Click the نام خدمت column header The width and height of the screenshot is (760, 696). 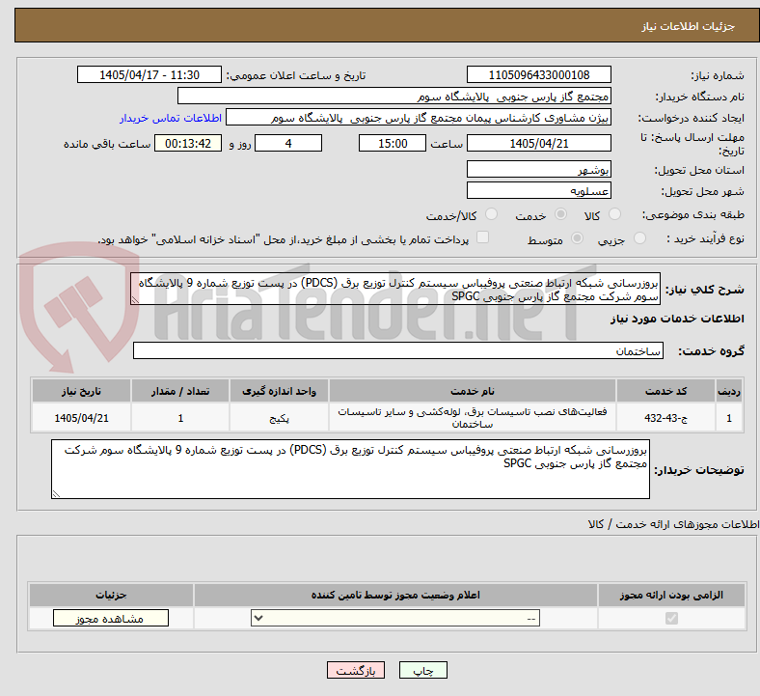[x=472, y=391]
